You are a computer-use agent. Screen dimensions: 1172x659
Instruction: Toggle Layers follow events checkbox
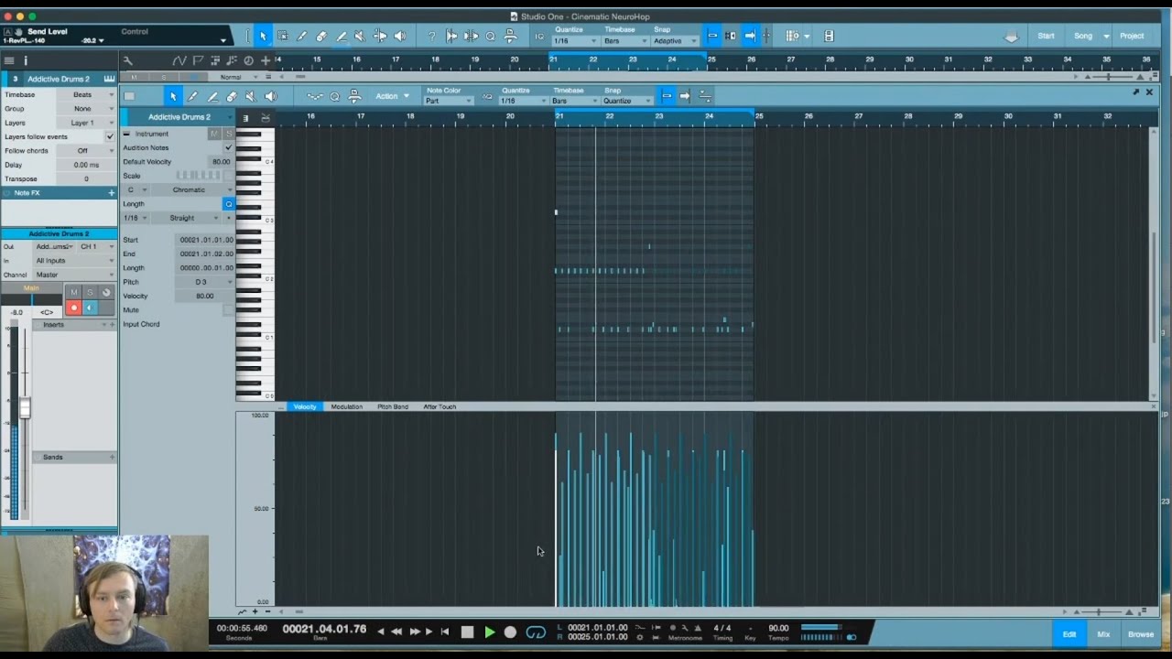pyautogui.click(x=110, y=136)
